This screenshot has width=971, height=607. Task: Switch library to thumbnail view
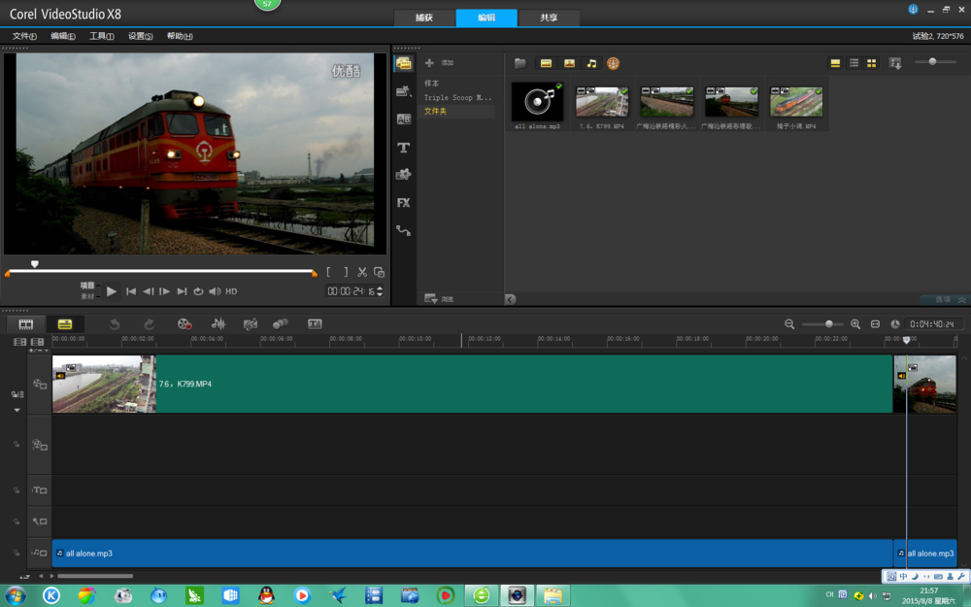coord(872,63)
